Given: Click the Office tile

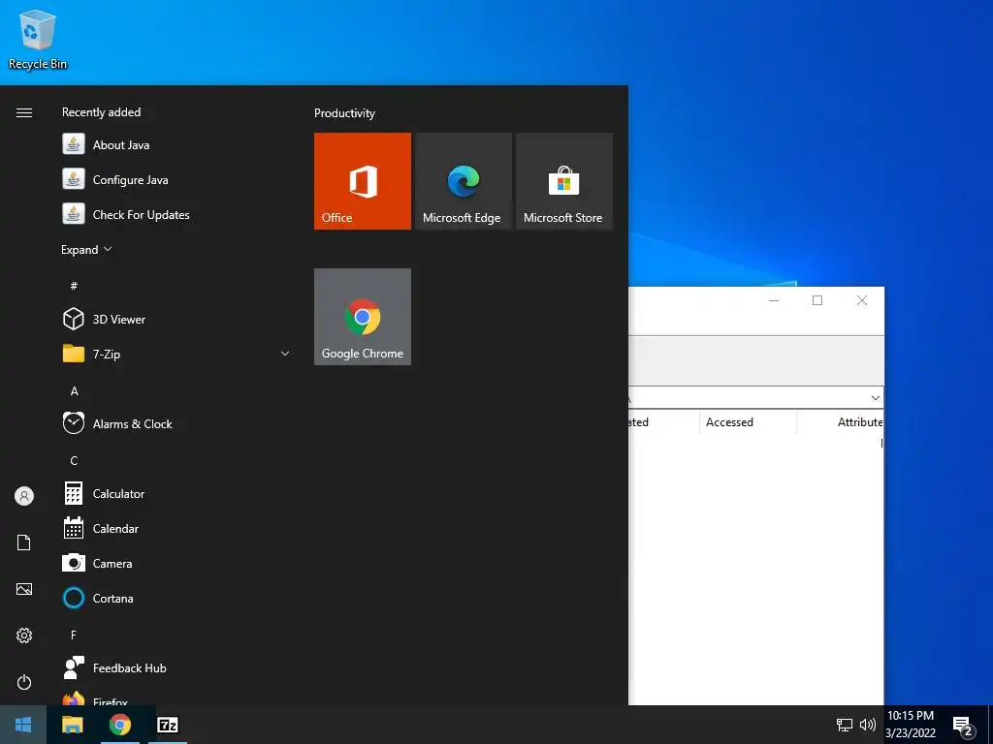Looking at the screenshot, I should [363, 181].
